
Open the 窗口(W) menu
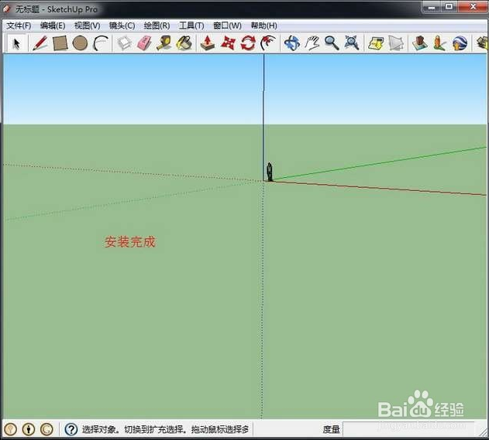point(227,26)
